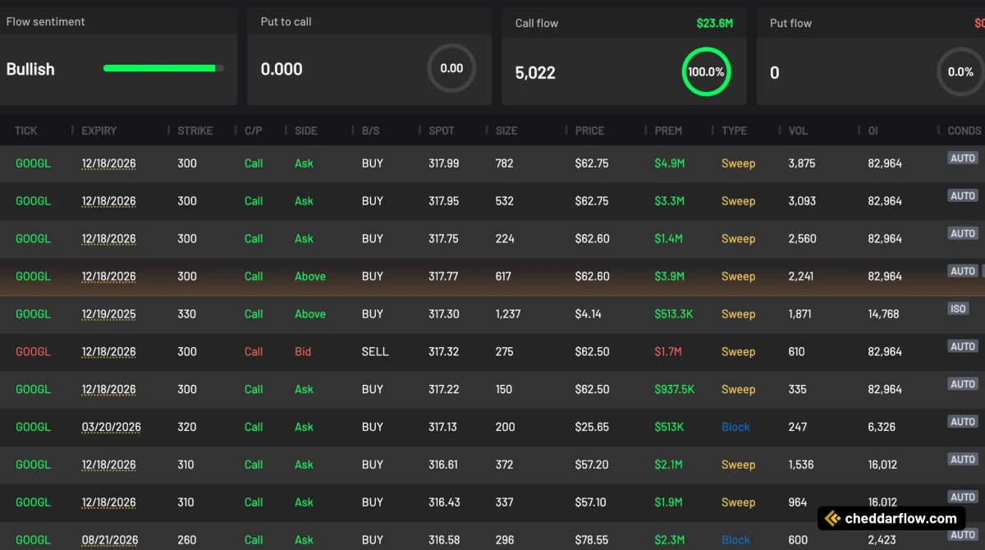Click the spot value 317.99

[444, 163]
